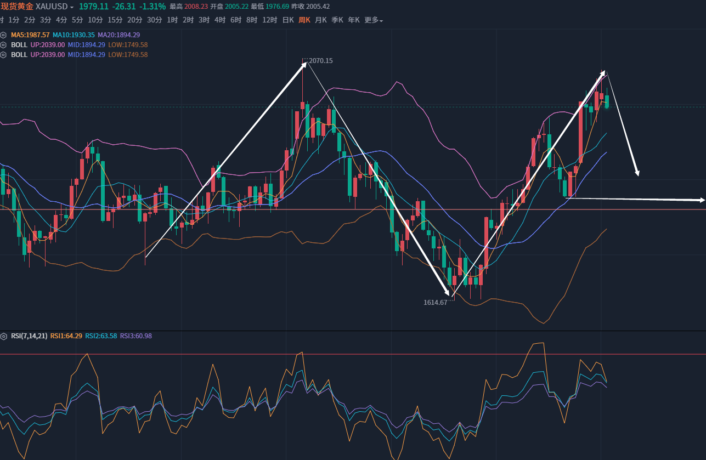
Task: Click the 2070.15 high price marker
Action: [320, 61]
